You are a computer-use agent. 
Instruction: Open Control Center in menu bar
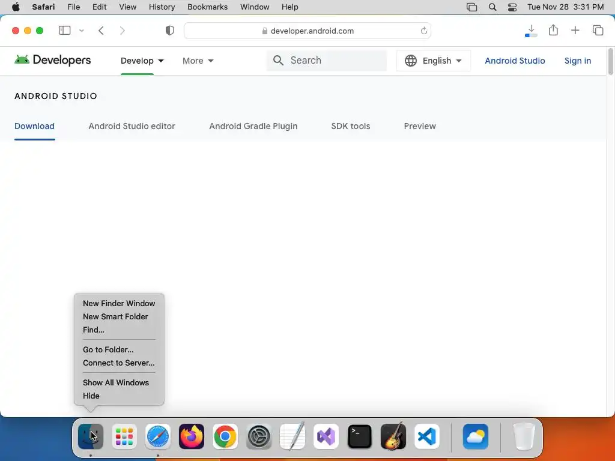tap(512, 7)
